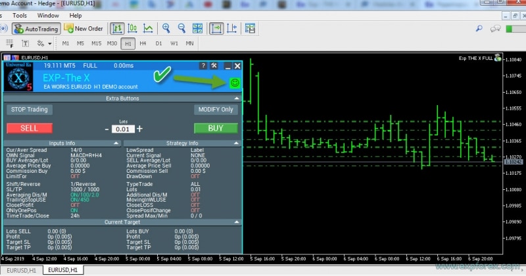The image size is (526, 276).
Task: Toggle chart auto scroll icon
Action: click(x=216, y=29)
